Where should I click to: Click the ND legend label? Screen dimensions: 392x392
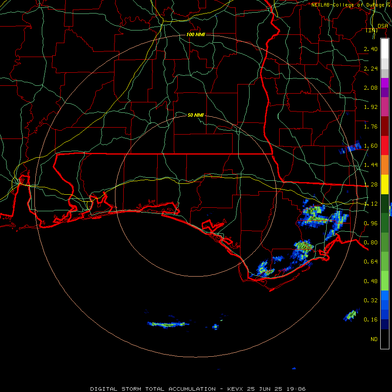(x=374, y=339)
